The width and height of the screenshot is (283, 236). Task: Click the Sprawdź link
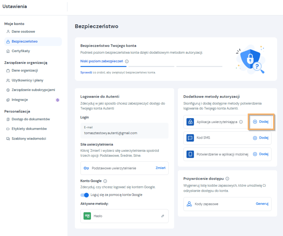point(86,72)
